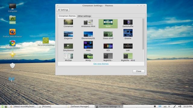Open the Computer desktop icon
The image size is (193, 108).
(x=13, y=8)
